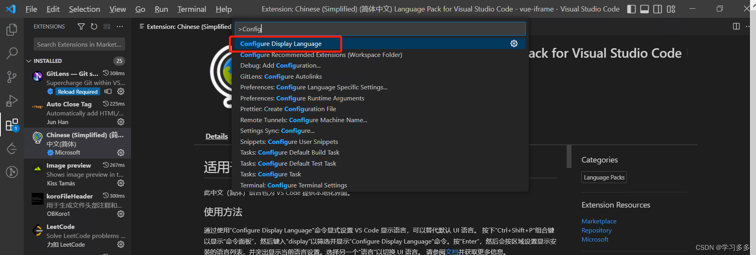
Task: Select Remote Tunnels: Configure Machine Name
Action: [380, 120]
